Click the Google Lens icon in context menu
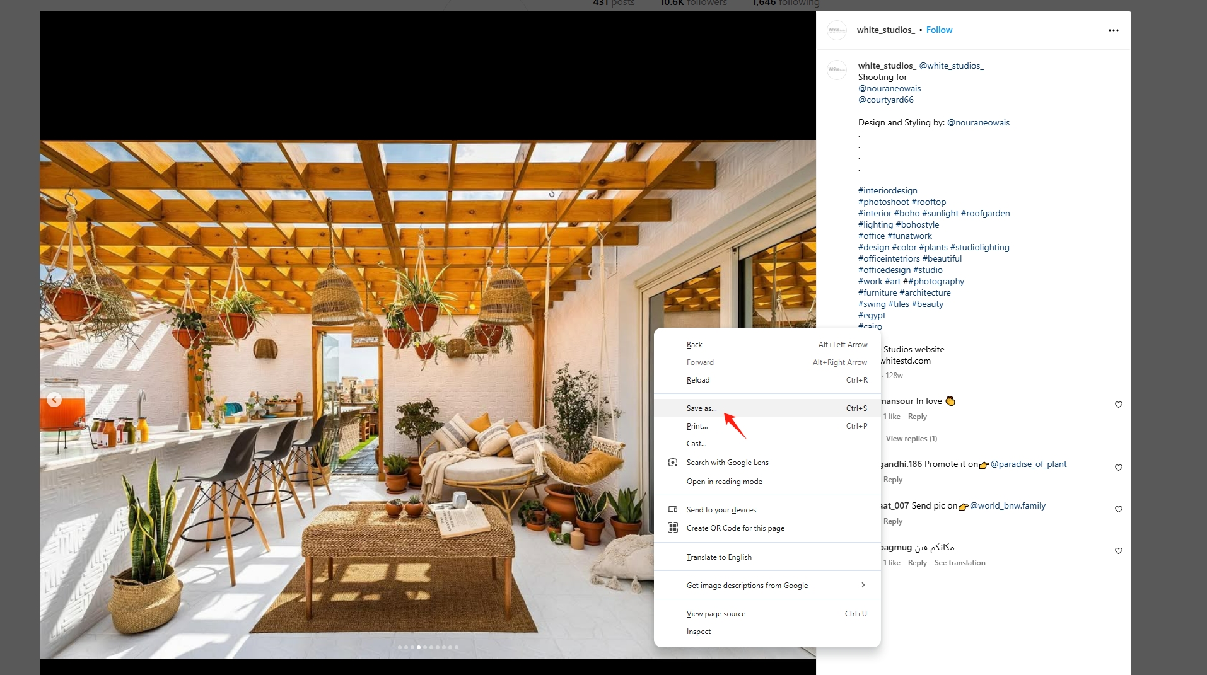The image size is (1207, 675). (673, 463)
